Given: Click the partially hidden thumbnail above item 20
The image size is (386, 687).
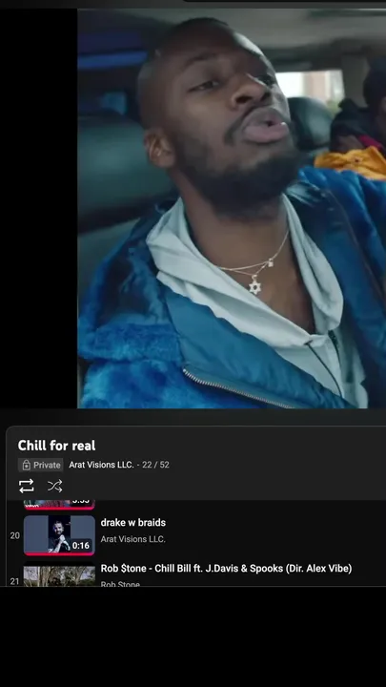Looking at the screenshot, I should [59, 505].
